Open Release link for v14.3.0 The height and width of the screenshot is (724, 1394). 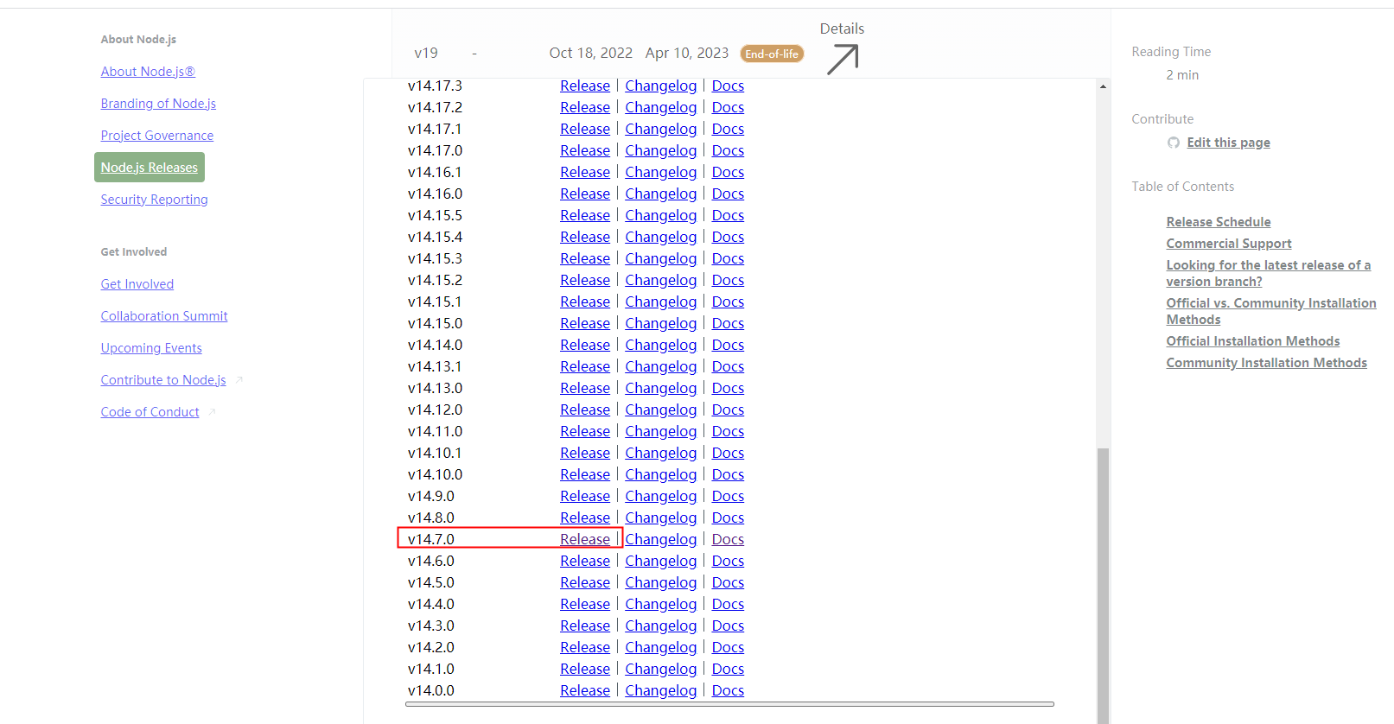click(585, 626)
